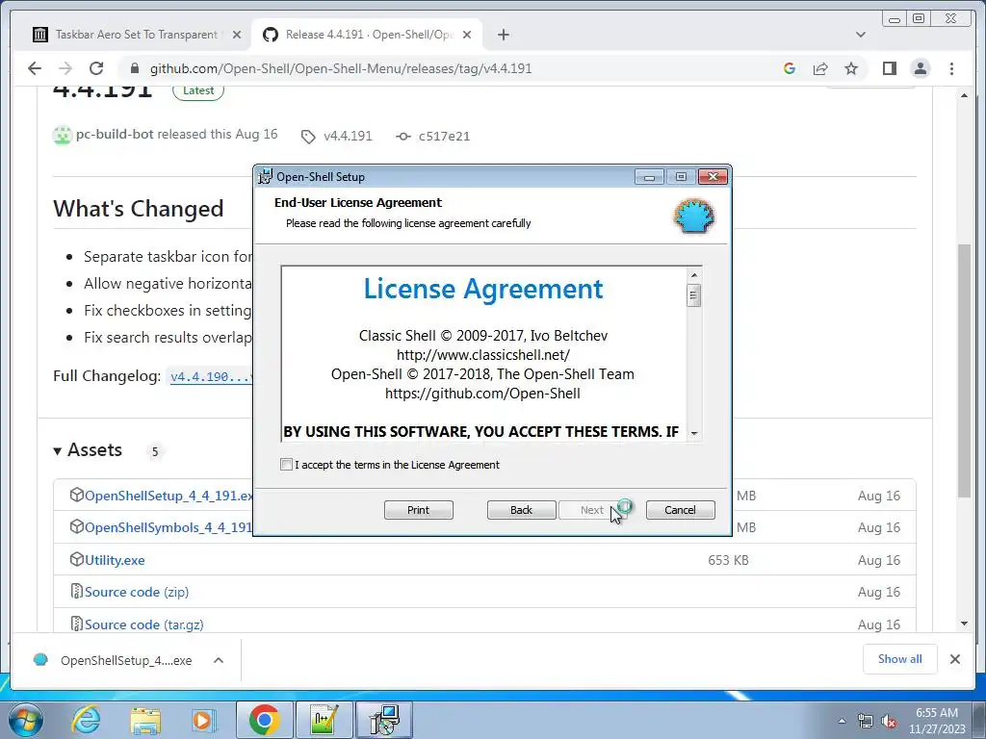The width and height of the screenshot is (986, 739).
Task: Open Windows Media Player from taskbar
Action: (204, 720)
